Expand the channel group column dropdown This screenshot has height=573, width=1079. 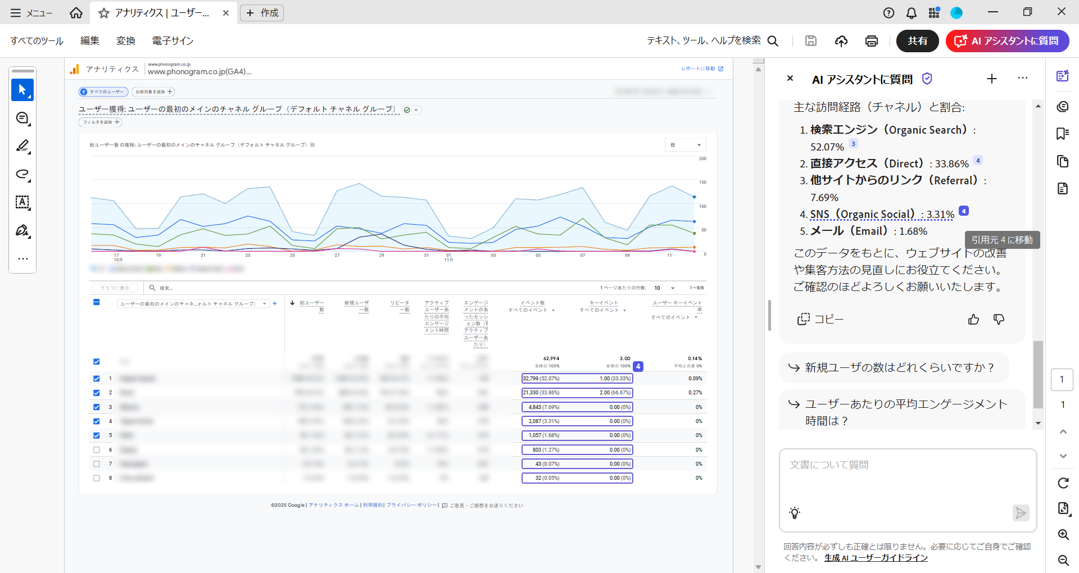point(265,303)
